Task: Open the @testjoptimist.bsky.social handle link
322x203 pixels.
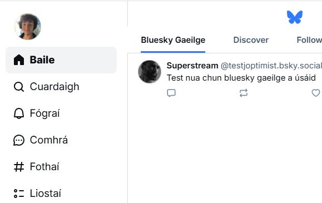Action: 271,66
